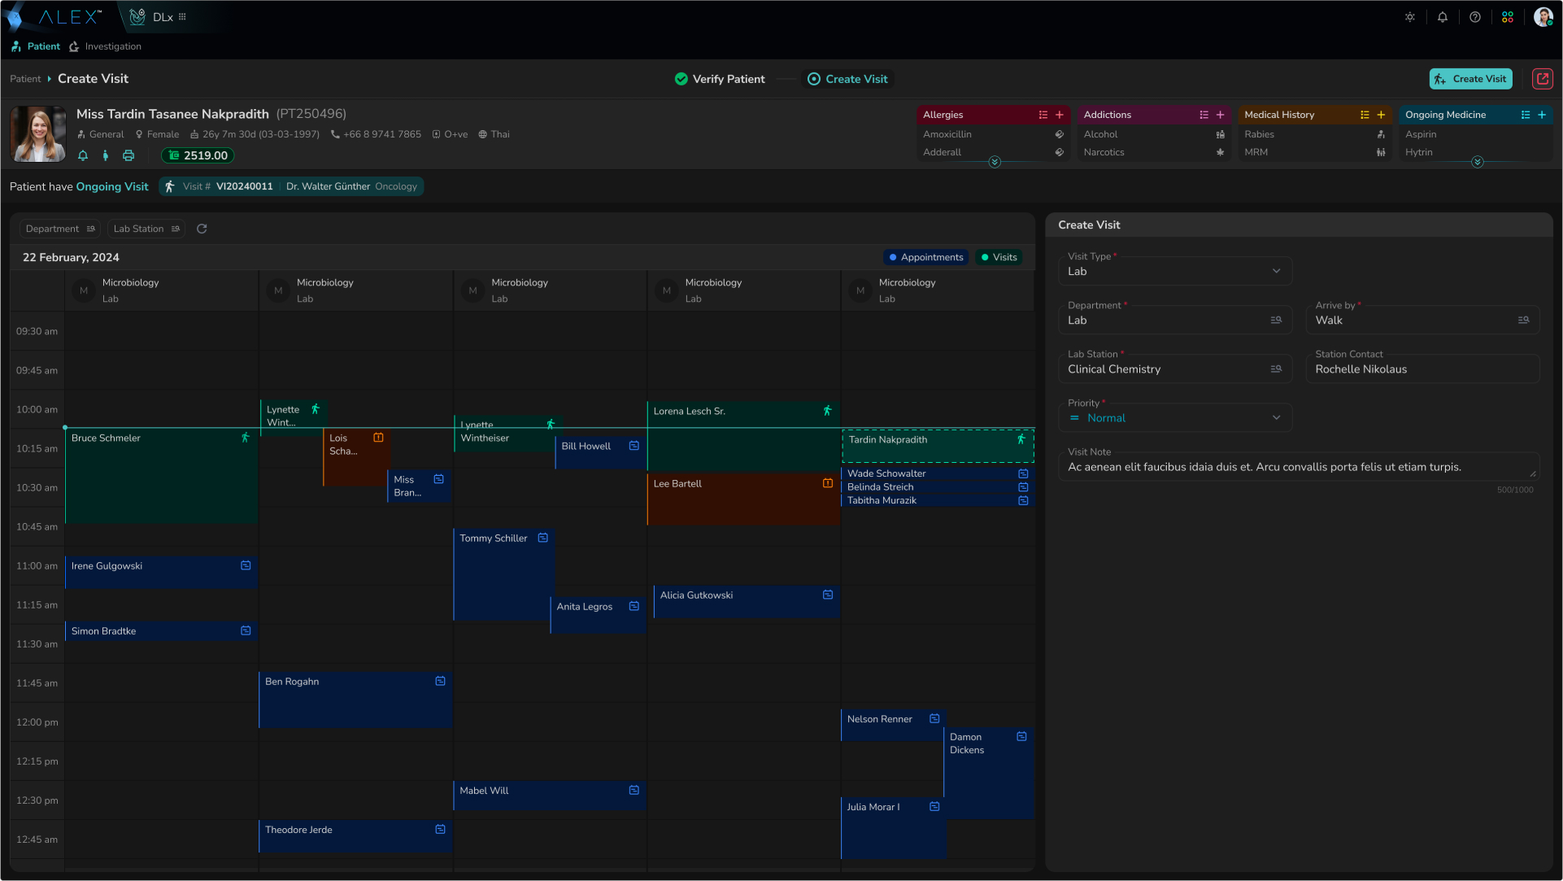Toggle the Visits legend filter
Screen dimensions: 1563x881
(999, 258)
